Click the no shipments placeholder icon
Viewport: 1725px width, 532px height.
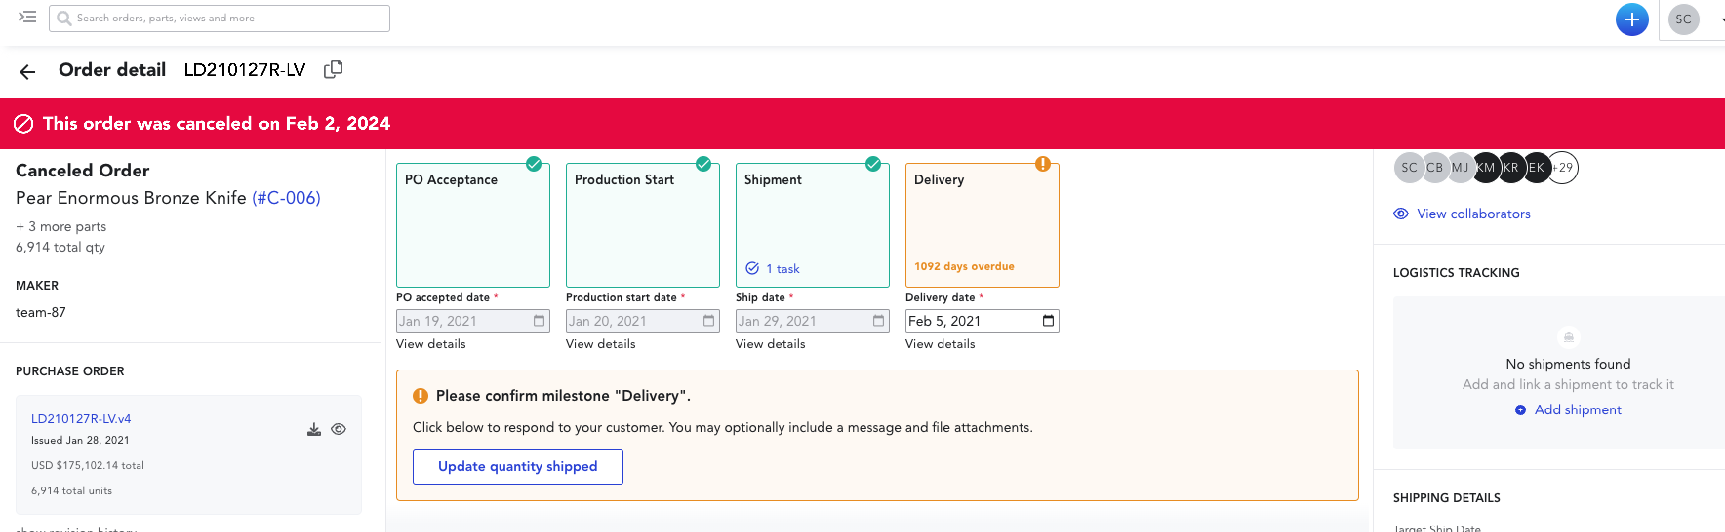pyautogui.click(x=1568, y=337)
